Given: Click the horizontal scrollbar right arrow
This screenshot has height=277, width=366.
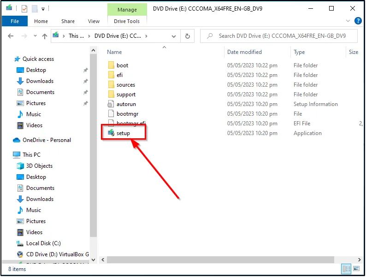Looking at the screenshot, I should tap(360, 260).
